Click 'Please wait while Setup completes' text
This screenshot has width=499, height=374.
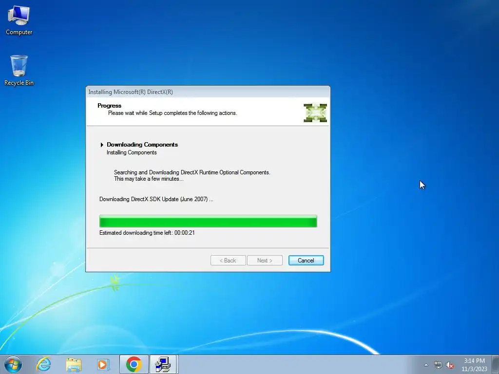[x=173, y=113]
